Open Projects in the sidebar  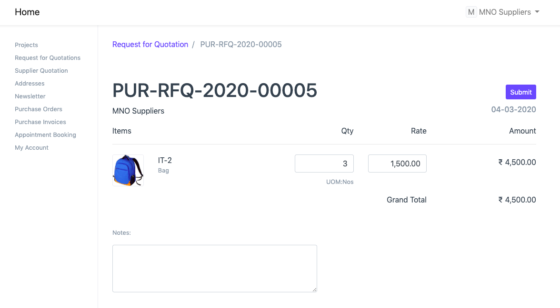point(26,45)
